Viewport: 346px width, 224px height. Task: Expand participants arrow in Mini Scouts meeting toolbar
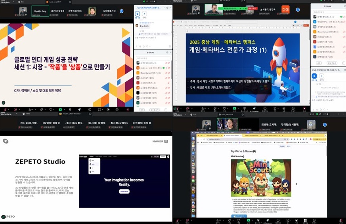click(x=223, y=220)
